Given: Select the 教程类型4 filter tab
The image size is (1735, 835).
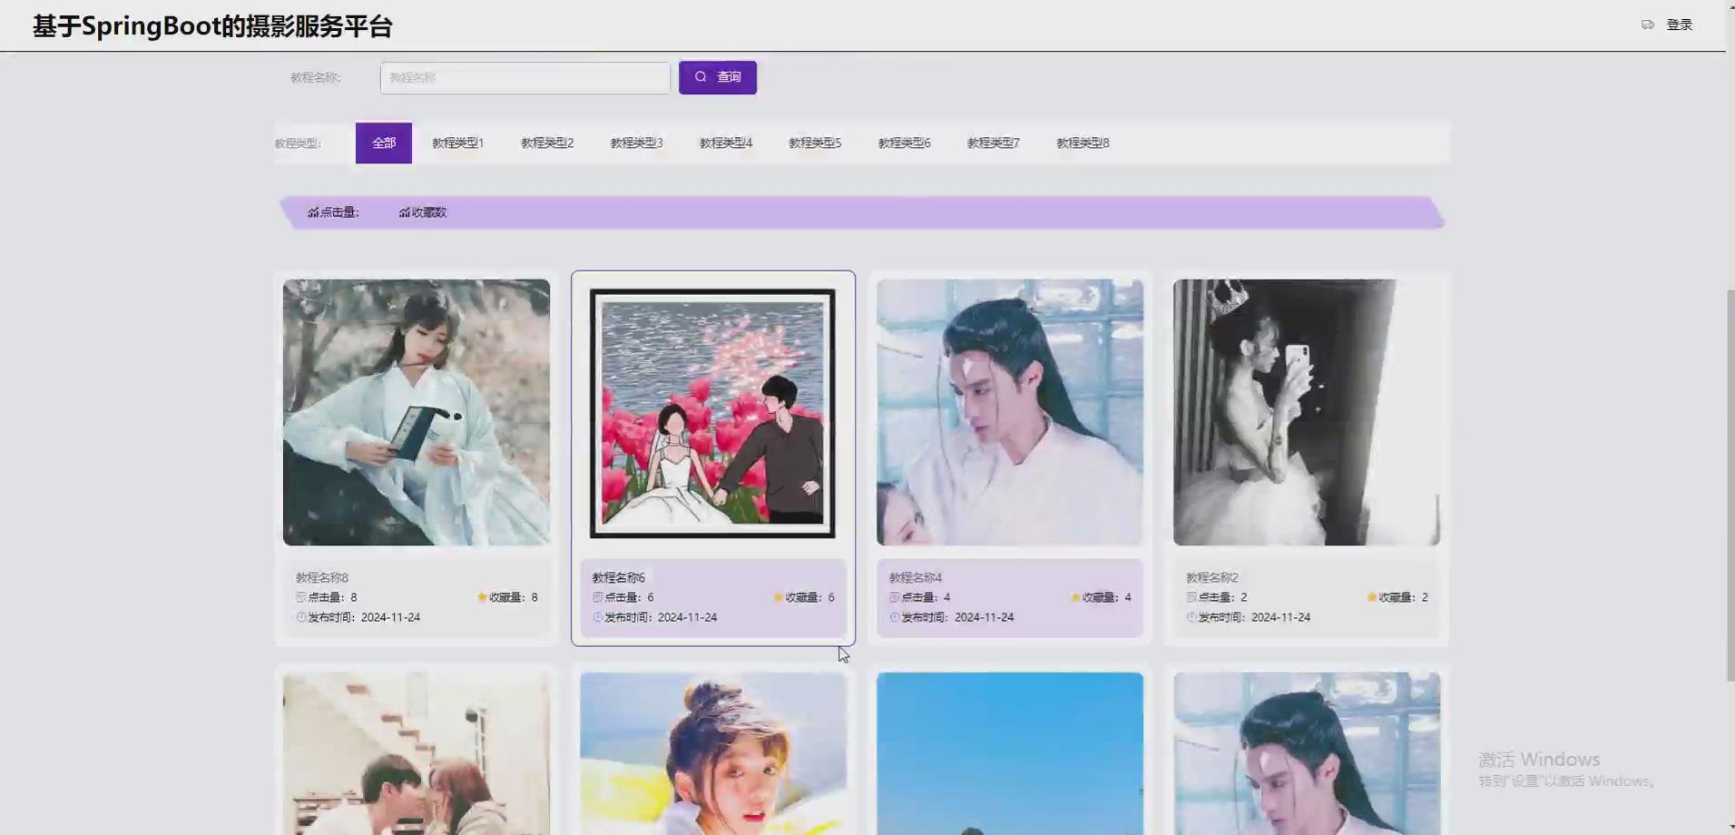Looking at the screenshot, I should pos(726,143).
